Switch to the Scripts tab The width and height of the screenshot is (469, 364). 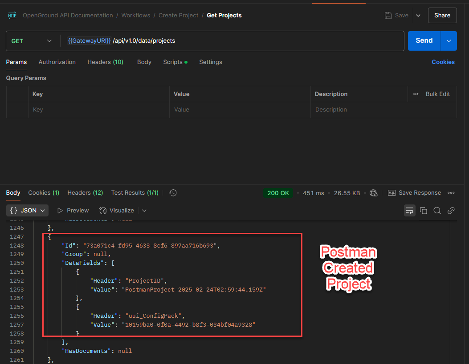tap(175, 62)
